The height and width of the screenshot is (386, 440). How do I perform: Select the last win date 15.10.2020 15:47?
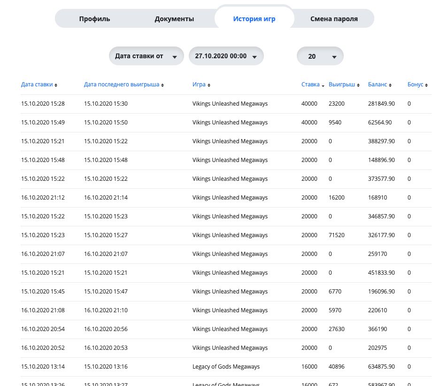pos(106,292)
